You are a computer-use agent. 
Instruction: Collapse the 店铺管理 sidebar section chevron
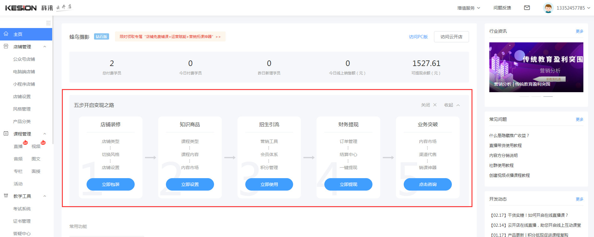[45, 47]
